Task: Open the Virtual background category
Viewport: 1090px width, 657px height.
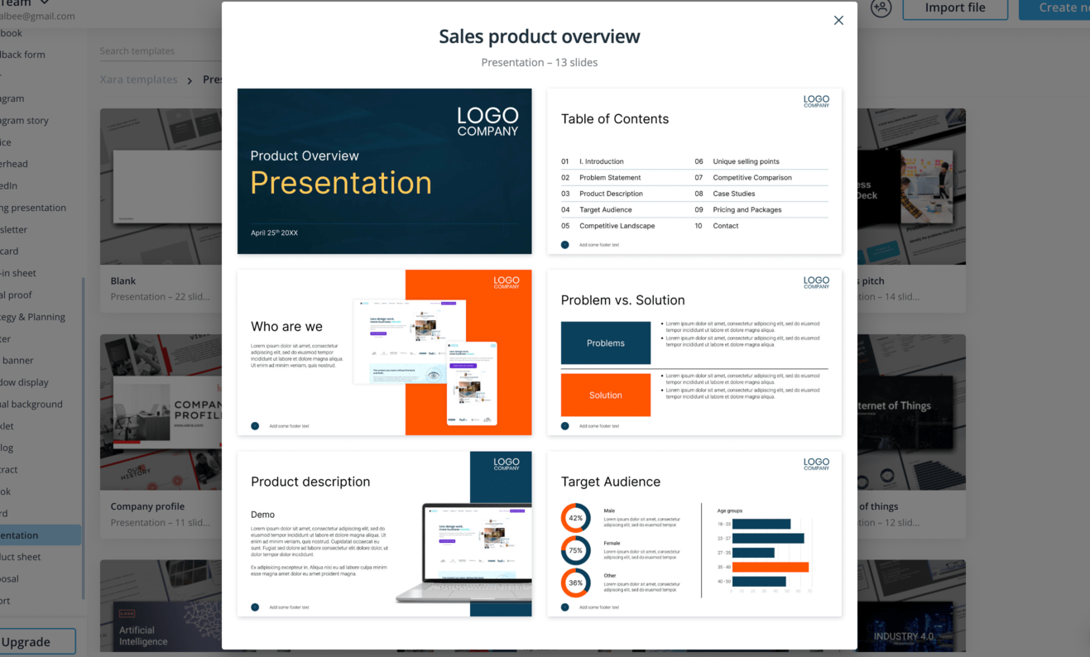Action: pos(33,404)
